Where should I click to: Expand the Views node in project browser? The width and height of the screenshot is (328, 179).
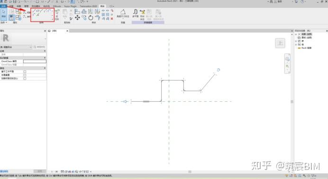tap(296, 34)
